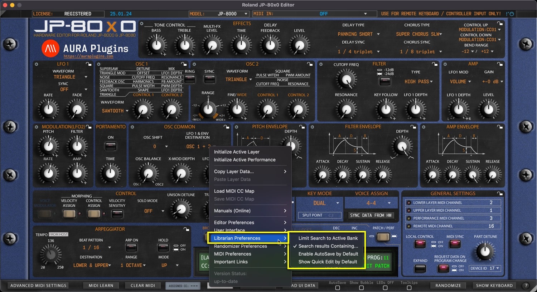Select Initialize Active Layer from menu
The width and height of the screenshot is (537, 292).
coord(237,152)
